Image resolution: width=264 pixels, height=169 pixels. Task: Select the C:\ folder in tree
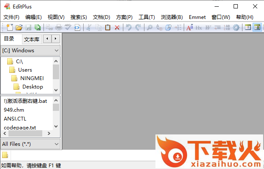15,62
